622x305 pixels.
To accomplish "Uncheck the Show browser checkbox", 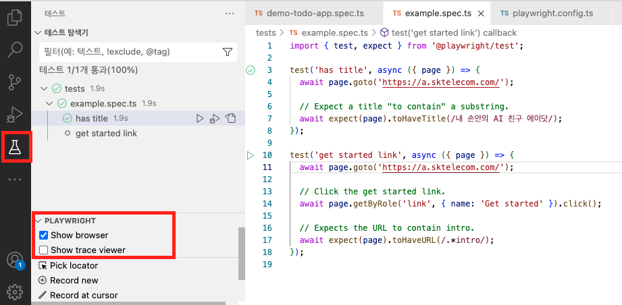I will (44, 235).
